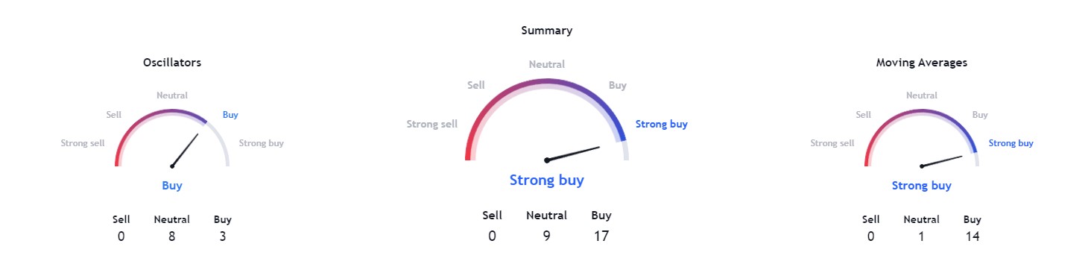Click the Summary gauge needle
The height and width of the screenshot is (270, 1088).
[x=572, y=154]
